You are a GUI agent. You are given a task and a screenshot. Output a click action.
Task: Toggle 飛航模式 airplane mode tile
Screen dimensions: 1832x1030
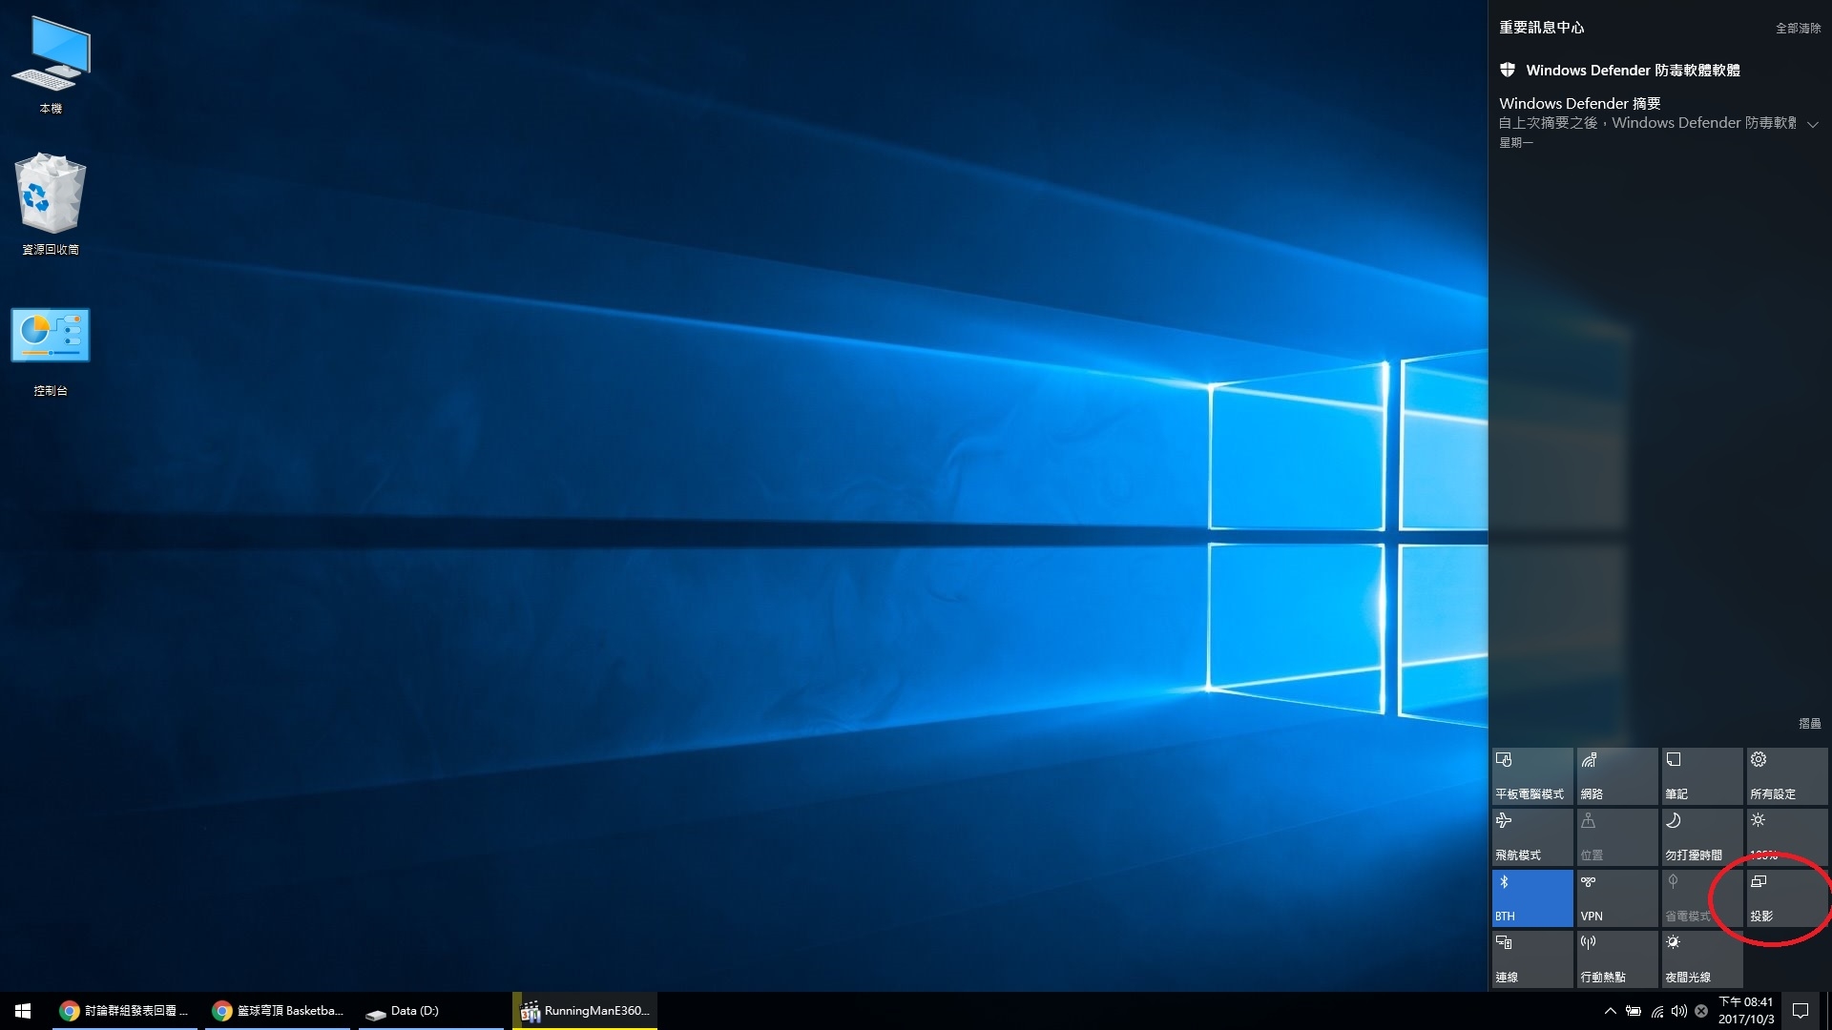pyautogui.click(x=1532, y=837)
